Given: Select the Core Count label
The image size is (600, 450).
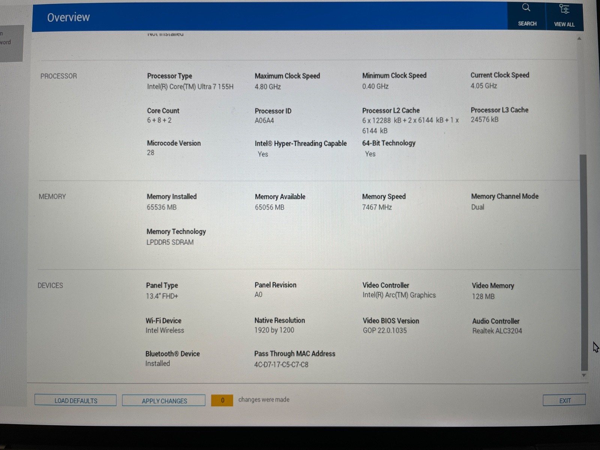Looking at the screenshot, I should [163, 111].
